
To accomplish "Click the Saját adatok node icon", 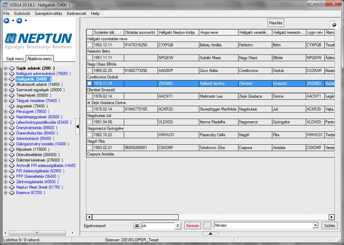I will tap(12, 68).
